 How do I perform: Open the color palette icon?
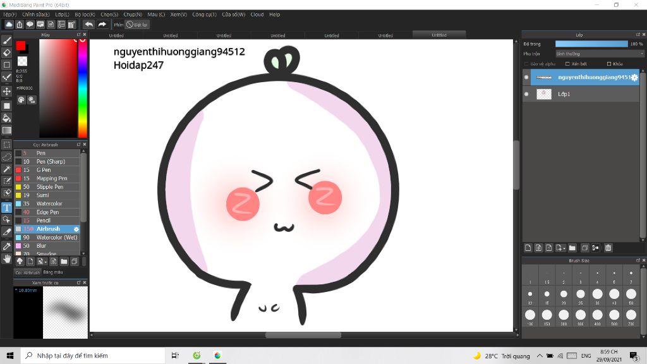tap(21, 100)
